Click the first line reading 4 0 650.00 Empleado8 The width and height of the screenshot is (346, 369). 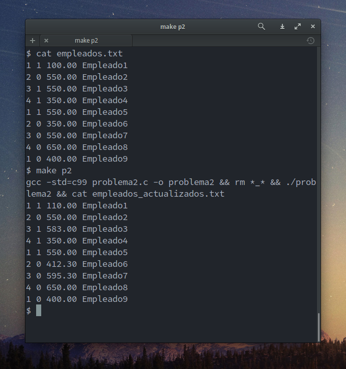point(77,147)
